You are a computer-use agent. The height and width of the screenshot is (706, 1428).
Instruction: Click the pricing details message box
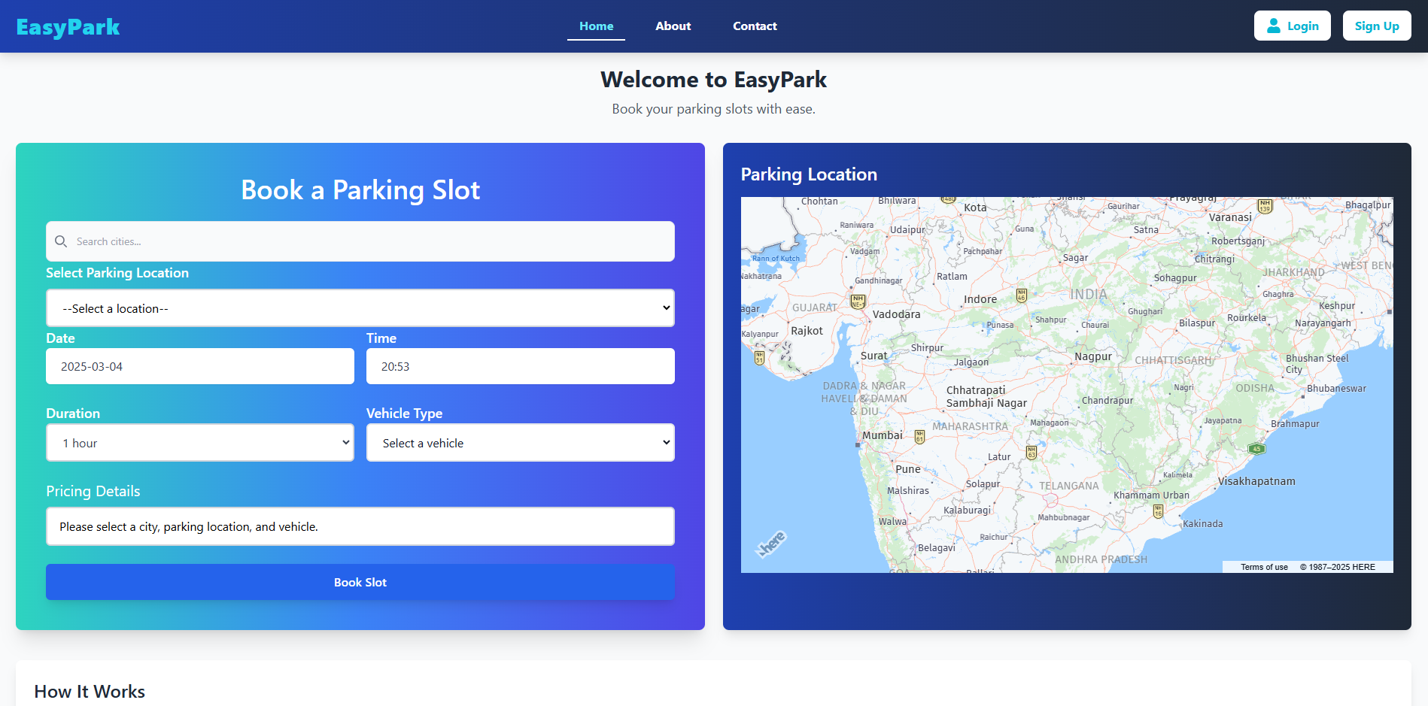pyautogui.click(x=360, y=526)
